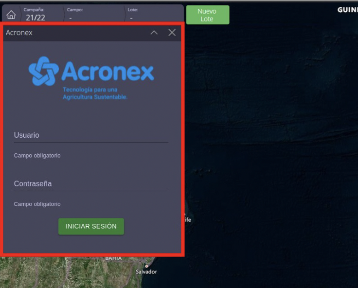Viewport: 358px width, 288px height.
Task: Submit login with INICIAR SESIÓN
Action: (x=91, y=226)
